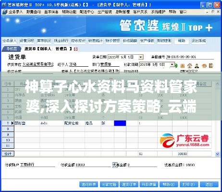Open the 数据查询 menu
The image size is (222, 192).
click(x=34, y=12)
